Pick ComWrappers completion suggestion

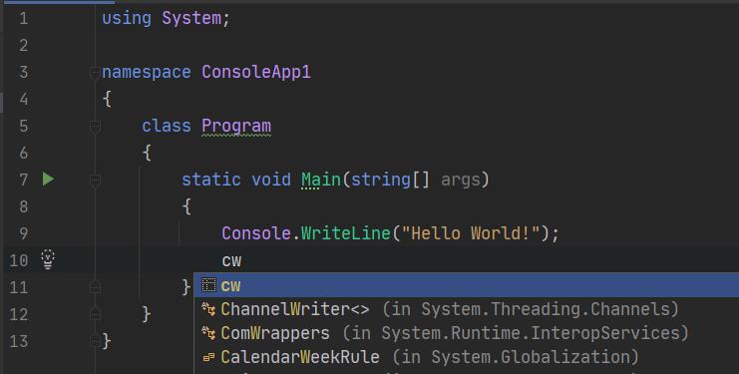tap(467, 332)
